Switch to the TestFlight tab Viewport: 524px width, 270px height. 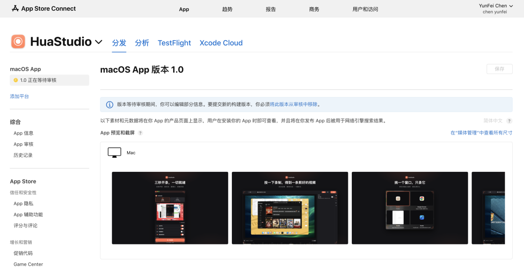(174, 43)
